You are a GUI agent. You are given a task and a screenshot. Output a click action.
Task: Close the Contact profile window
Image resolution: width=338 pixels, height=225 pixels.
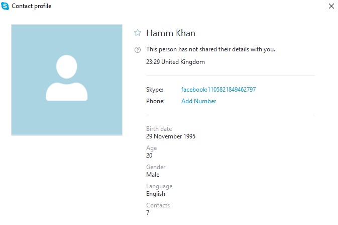coord(331,6)
